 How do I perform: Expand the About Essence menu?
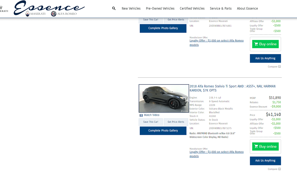coord(247,8)
